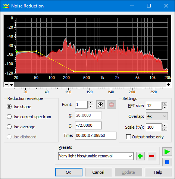The width and height of the screenshot is (175, 179).
Task: Close the Noise Reduction dialog
Action: [x=166, y=6]
